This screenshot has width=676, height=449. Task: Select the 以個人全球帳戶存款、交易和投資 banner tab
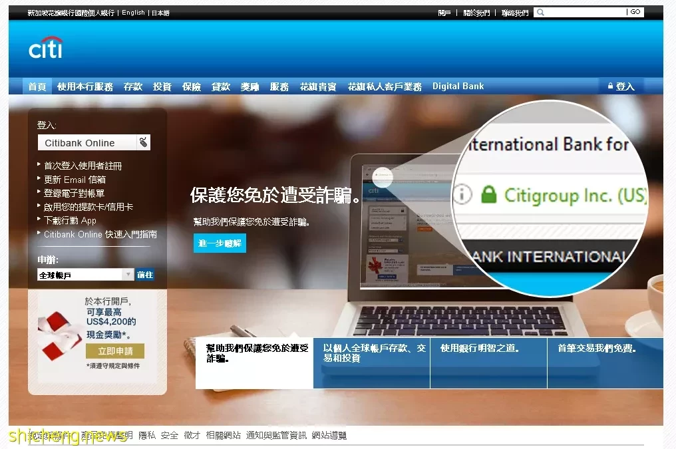pos(372,363)
